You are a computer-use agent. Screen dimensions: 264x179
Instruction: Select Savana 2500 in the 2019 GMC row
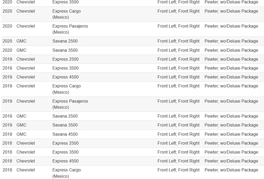click(65, 116)
